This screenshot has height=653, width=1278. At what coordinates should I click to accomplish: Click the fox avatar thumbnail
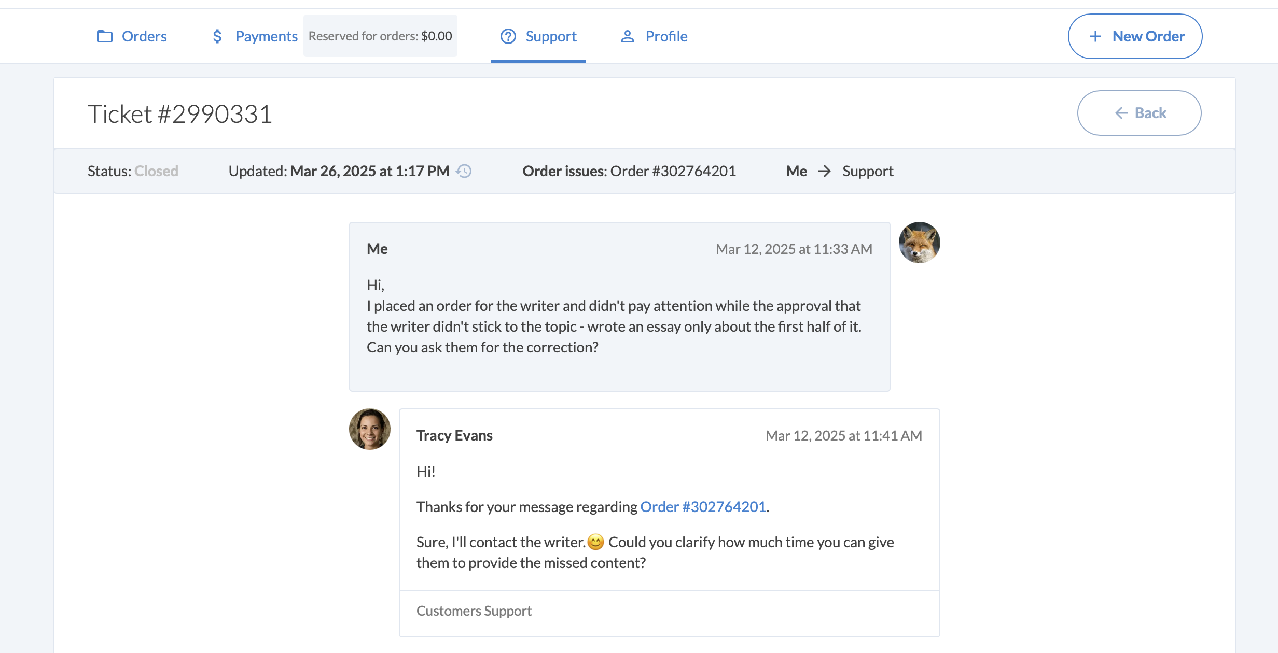tap(919, 243)
